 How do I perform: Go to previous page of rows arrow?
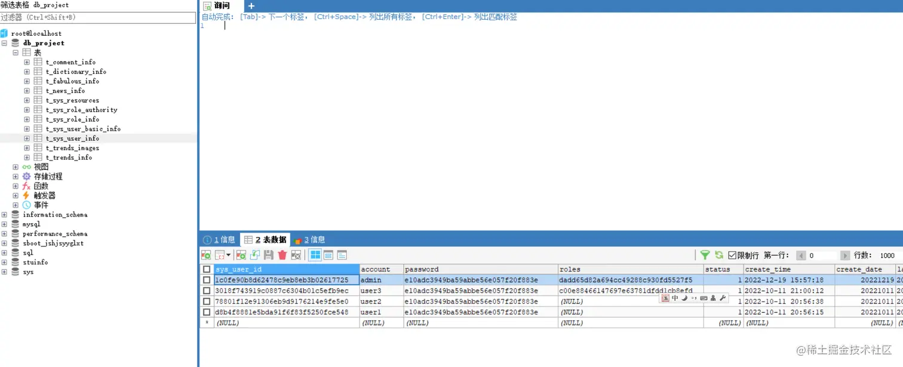(x=801, y=255)
